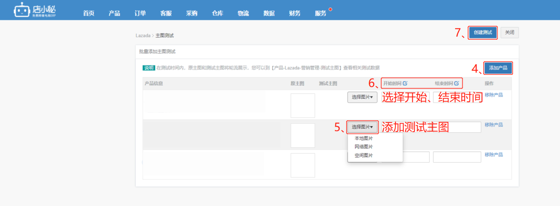Open the 首页 menu

coord(89,13)
